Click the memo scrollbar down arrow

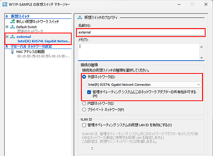201,58
